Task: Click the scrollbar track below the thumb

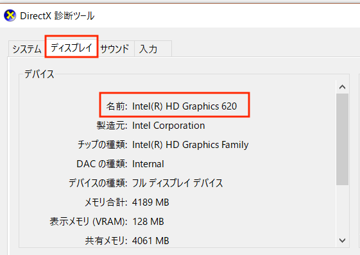Action: pyautogui.click(x=342, y=209)
